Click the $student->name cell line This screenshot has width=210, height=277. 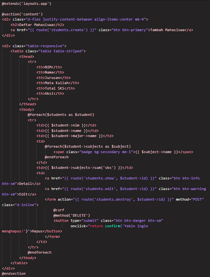click(x=68, y=131)
